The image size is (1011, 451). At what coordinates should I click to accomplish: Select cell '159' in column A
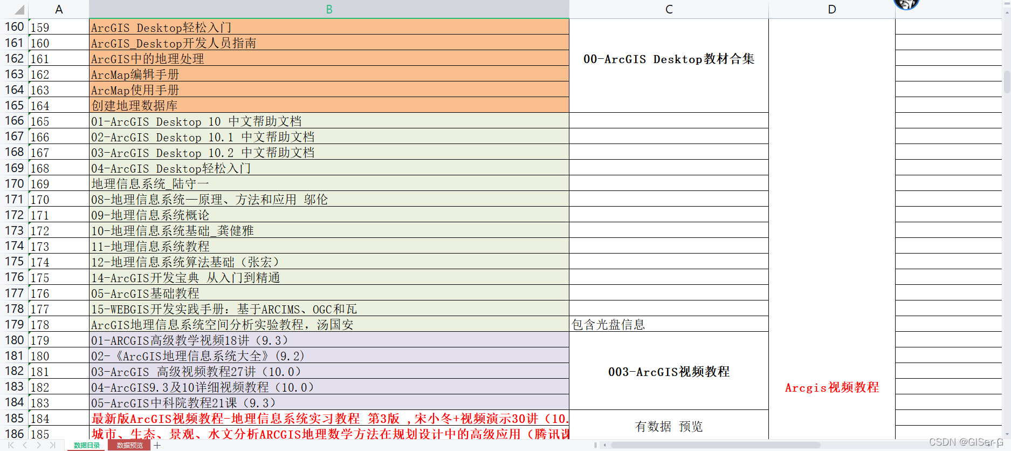pyautogui.click(x=59, y=27)
